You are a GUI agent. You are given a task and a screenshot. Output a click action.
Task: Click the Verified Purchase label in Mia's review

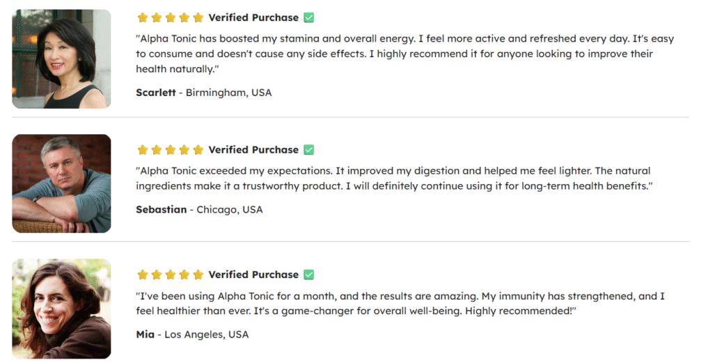click(x=253, y=274)
